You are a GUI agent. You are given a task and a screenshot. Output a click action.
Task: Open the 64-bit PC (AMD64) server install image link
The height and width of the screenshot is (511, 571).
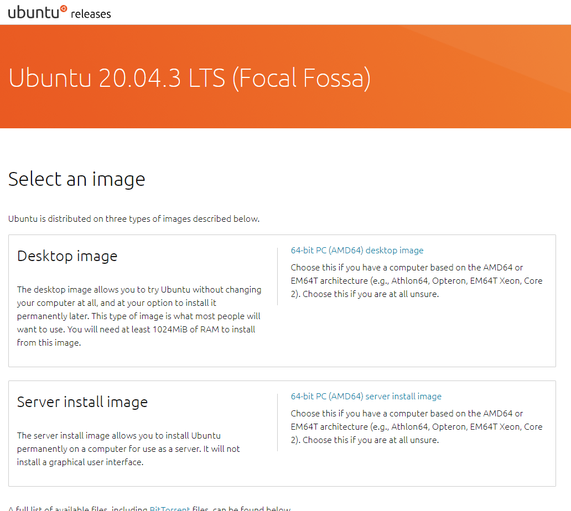tap(366, 396)
